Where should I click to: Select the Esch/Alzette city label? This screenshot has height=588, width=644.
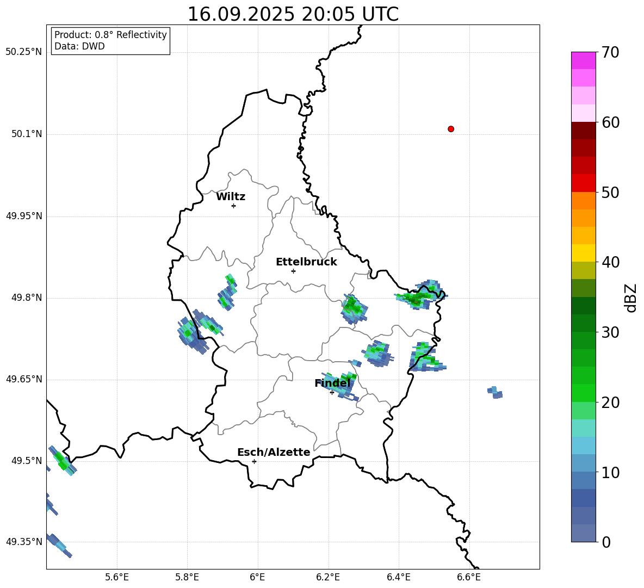click(274, 453)
